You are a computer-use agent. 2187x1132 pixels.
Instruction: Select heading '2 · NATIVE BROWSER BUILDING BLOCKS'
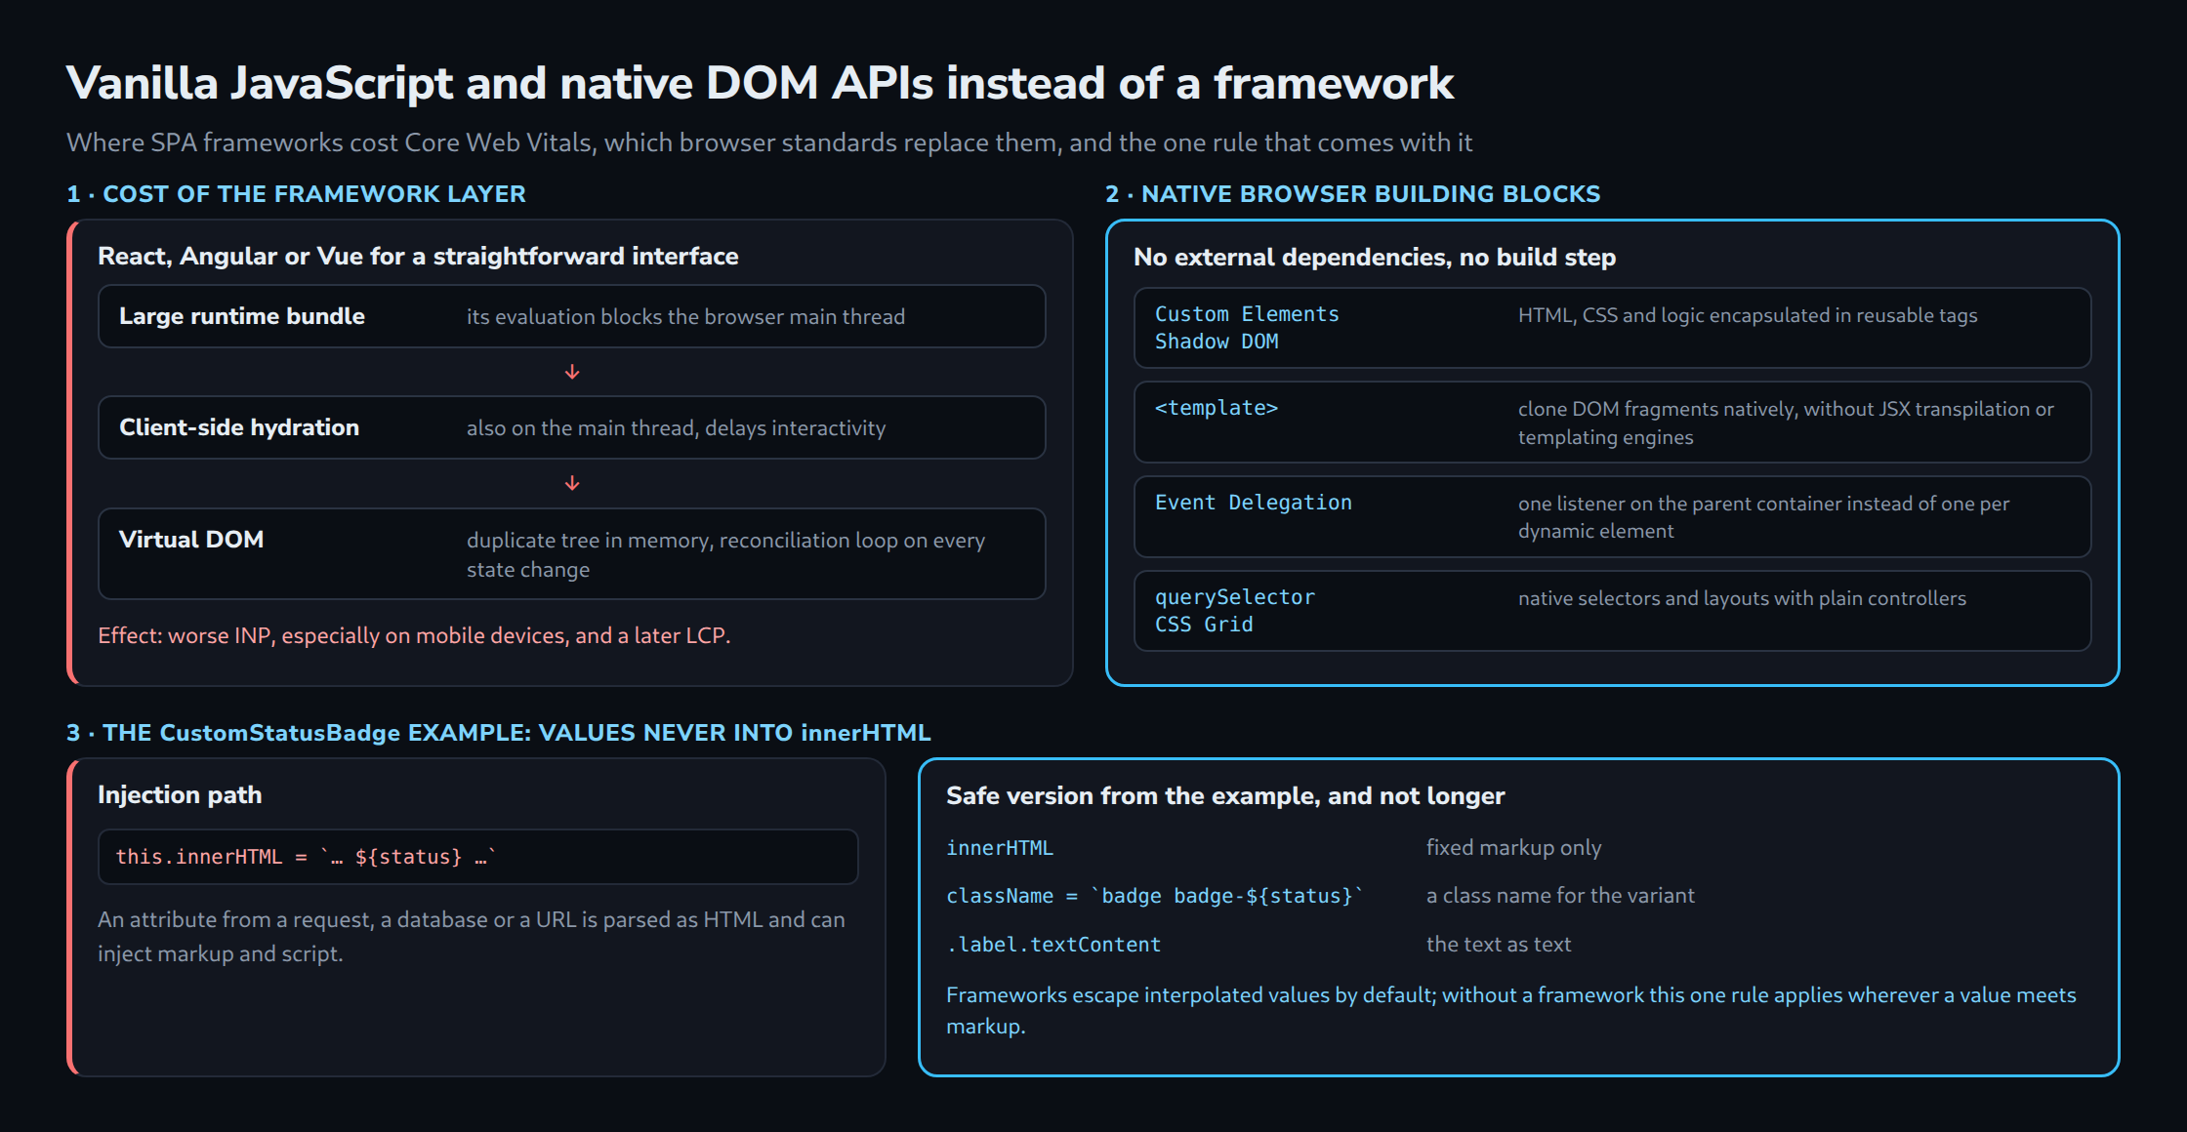click(1352, 194)
